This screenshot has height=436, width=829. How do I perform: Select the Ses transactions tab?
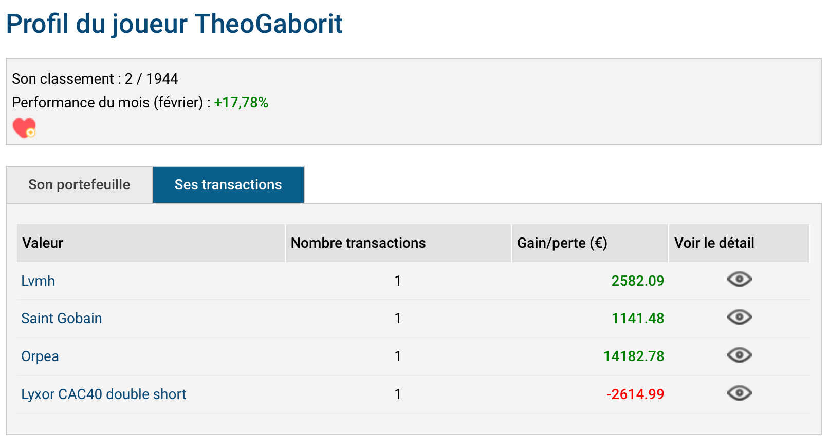[228, 185]
